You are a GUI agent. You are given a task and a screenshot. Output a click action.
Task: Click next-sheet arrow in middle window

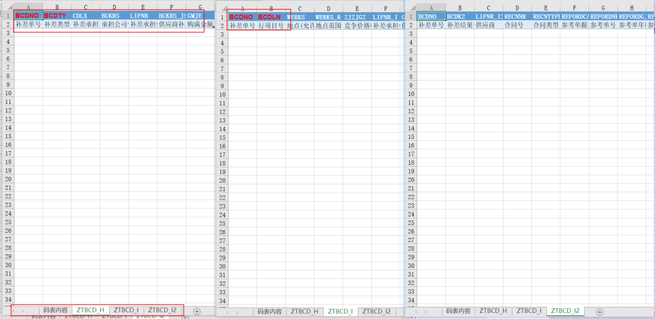(238, 312)
